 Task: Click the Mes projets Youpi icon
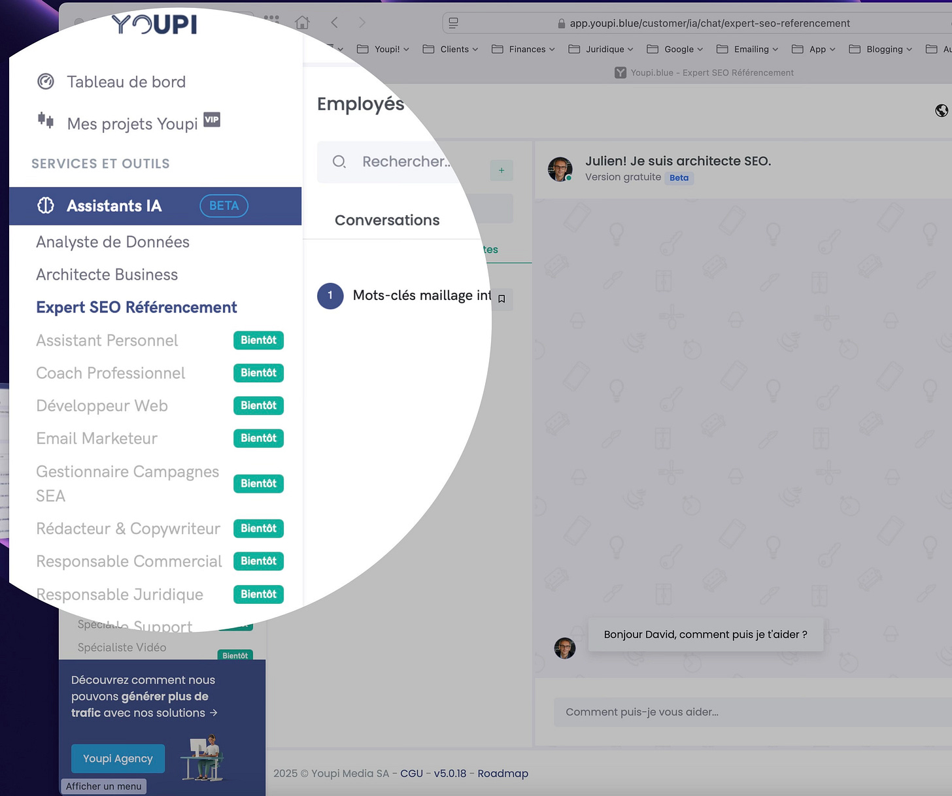pyautogui.click(x=46, y=120)
